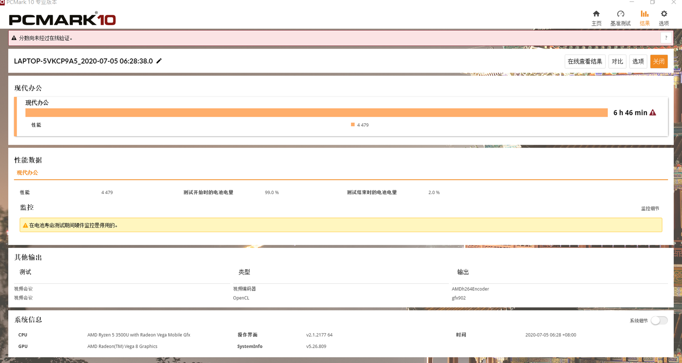Click the pencil icon to rename result
This screenshot has height=363, width=682.
point(159,61)
